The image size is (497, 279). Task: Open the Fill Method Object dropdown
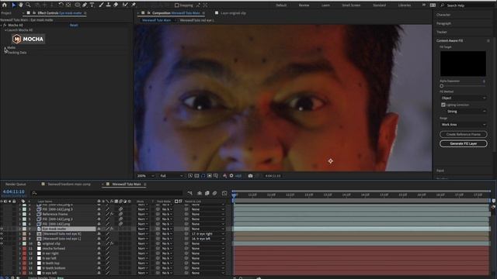[464, 98]
